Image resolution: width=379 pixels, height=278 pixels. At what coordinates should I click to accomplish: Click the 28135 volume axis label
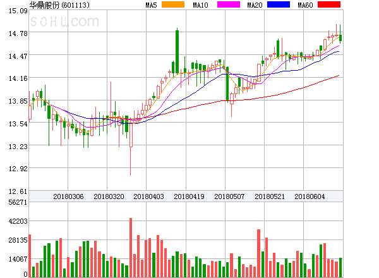pos(18,240)
